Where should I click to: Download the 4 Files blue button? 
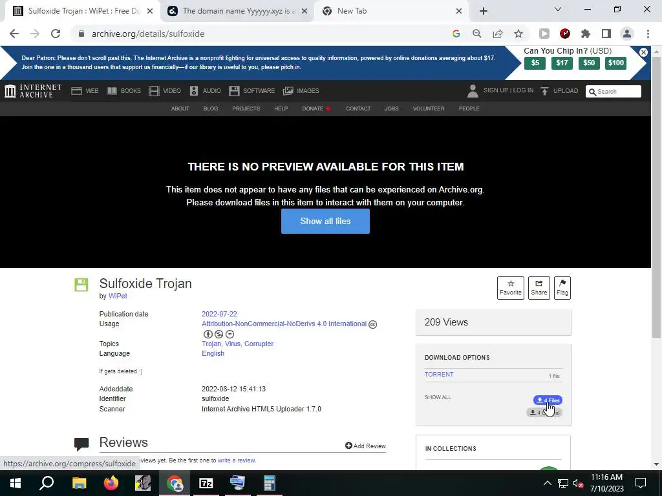point(548,400)
